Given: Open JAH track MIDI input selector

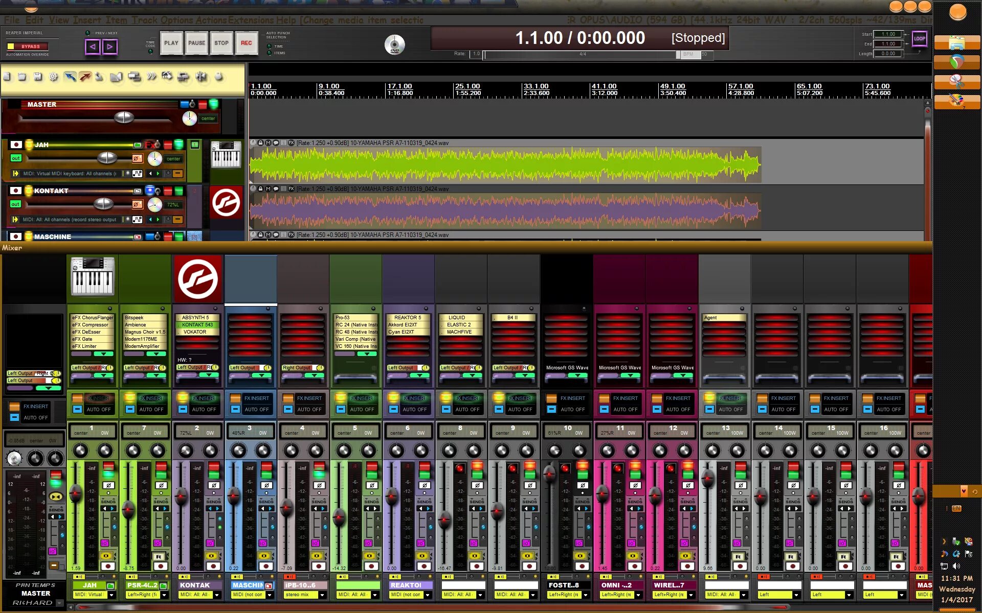Looking at the screenshot, I should 71,174.
